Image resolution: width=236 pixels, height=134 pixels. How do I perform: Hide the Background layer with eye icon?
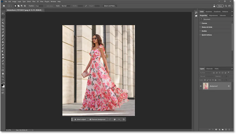[201, 86]
